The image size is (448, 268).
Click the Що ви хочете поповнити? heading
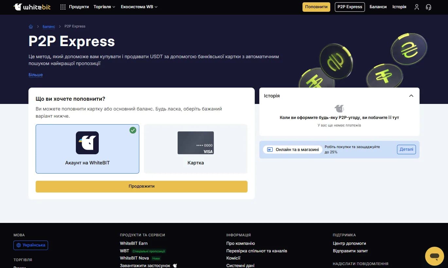pyautogui.click(x=70, y=99)
